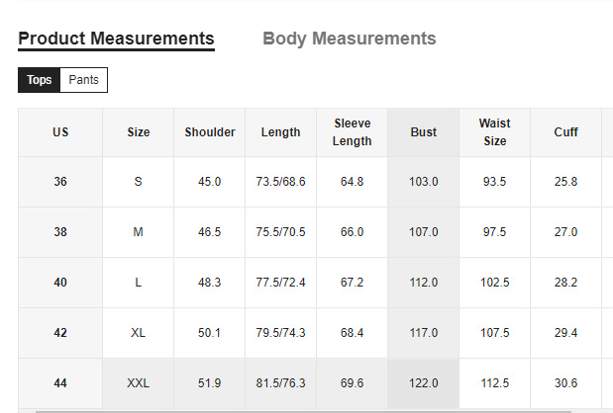The height and width of the screenshot is (413, 613).
Task: Click the Sleeve Length column header
Action: tap(353, 132)
